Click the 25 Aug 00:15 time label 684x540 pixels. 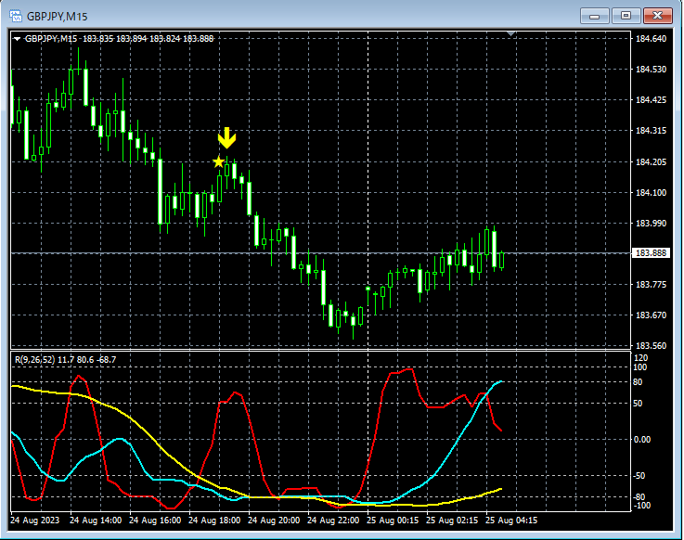click(393, 520)
